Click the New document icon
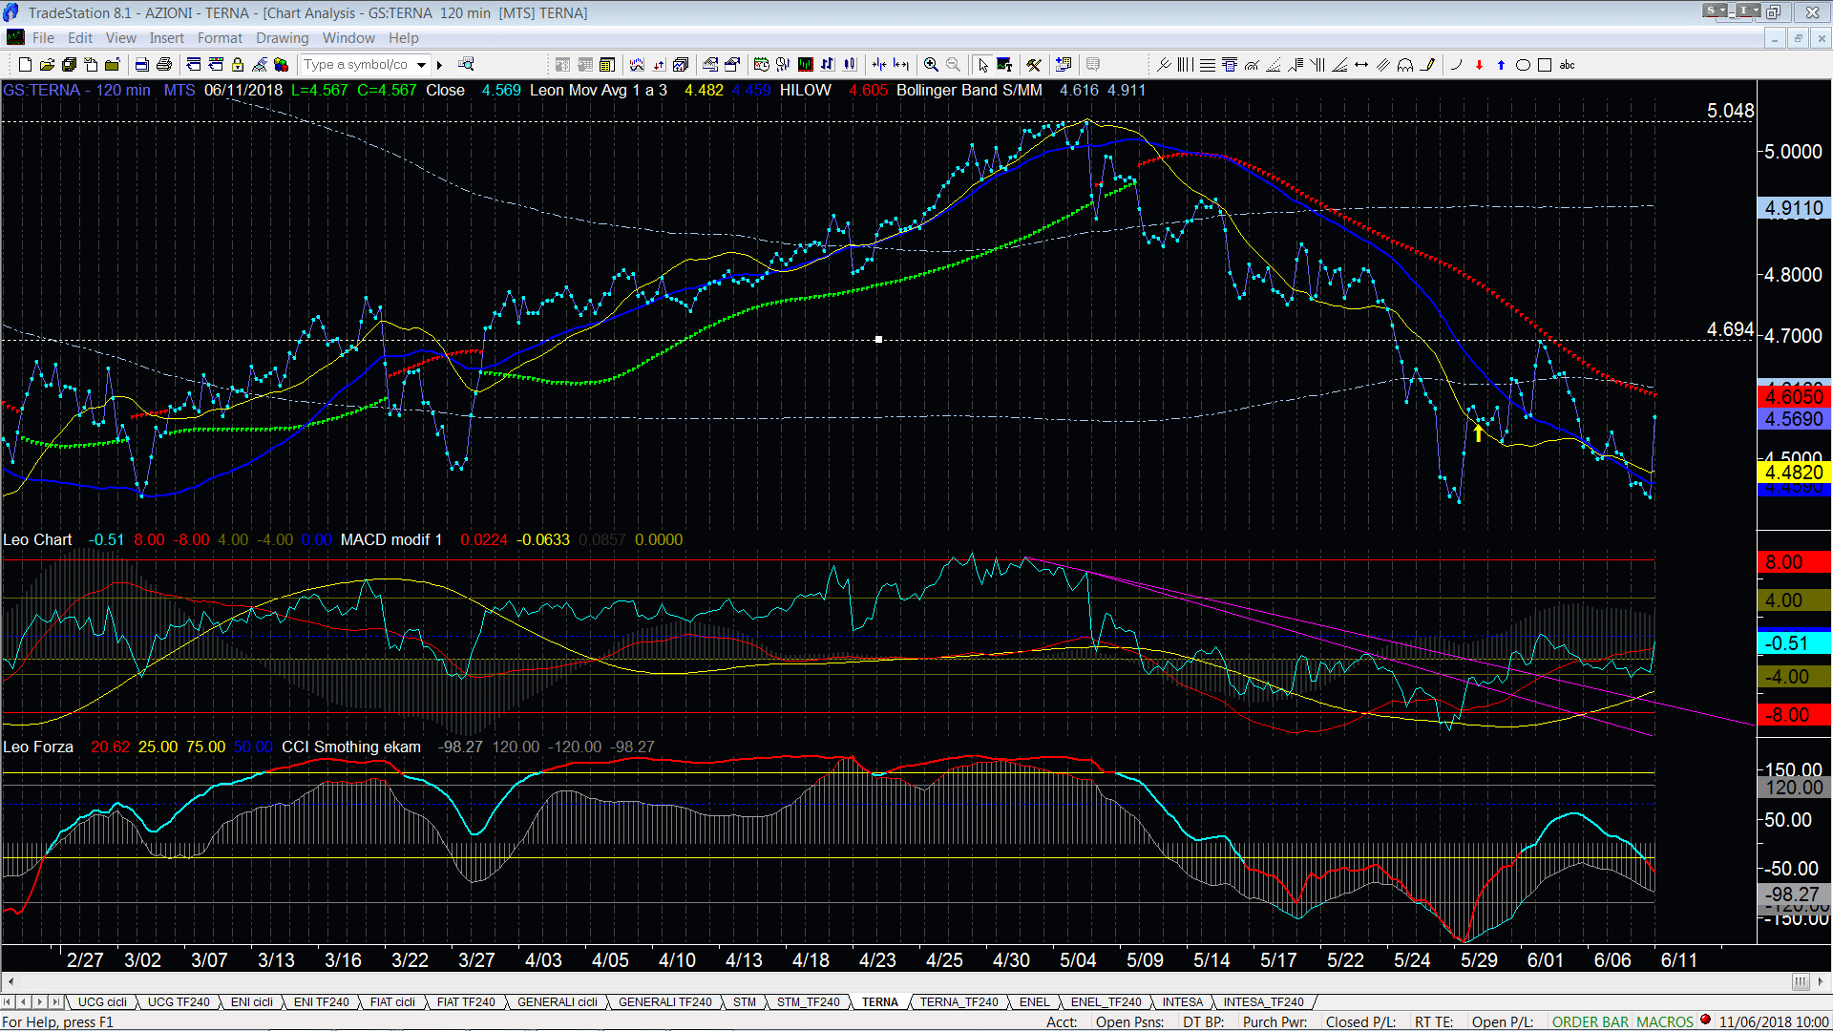1833x1031 pixels. pyautogui.click(x=25, y=65)
